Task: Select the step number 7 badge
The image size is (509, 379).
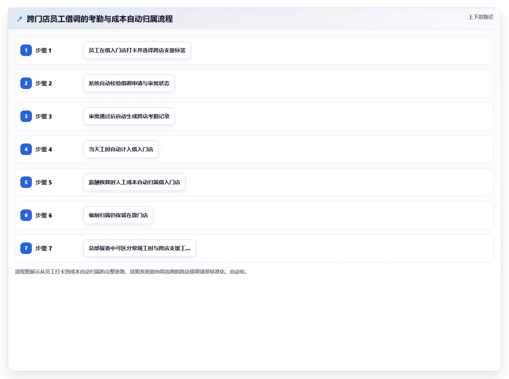Action: coord(26,248)
